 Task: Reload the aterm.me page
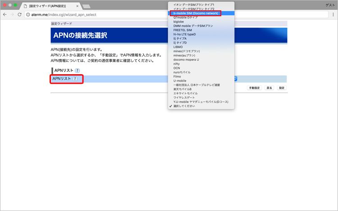(x=19, y=15)
